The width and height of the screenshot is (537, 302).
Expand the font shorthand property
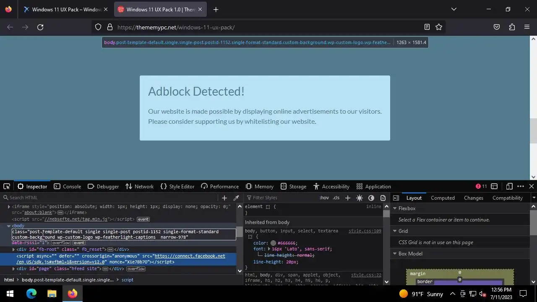pyautogui.click(x=269, y=249)
